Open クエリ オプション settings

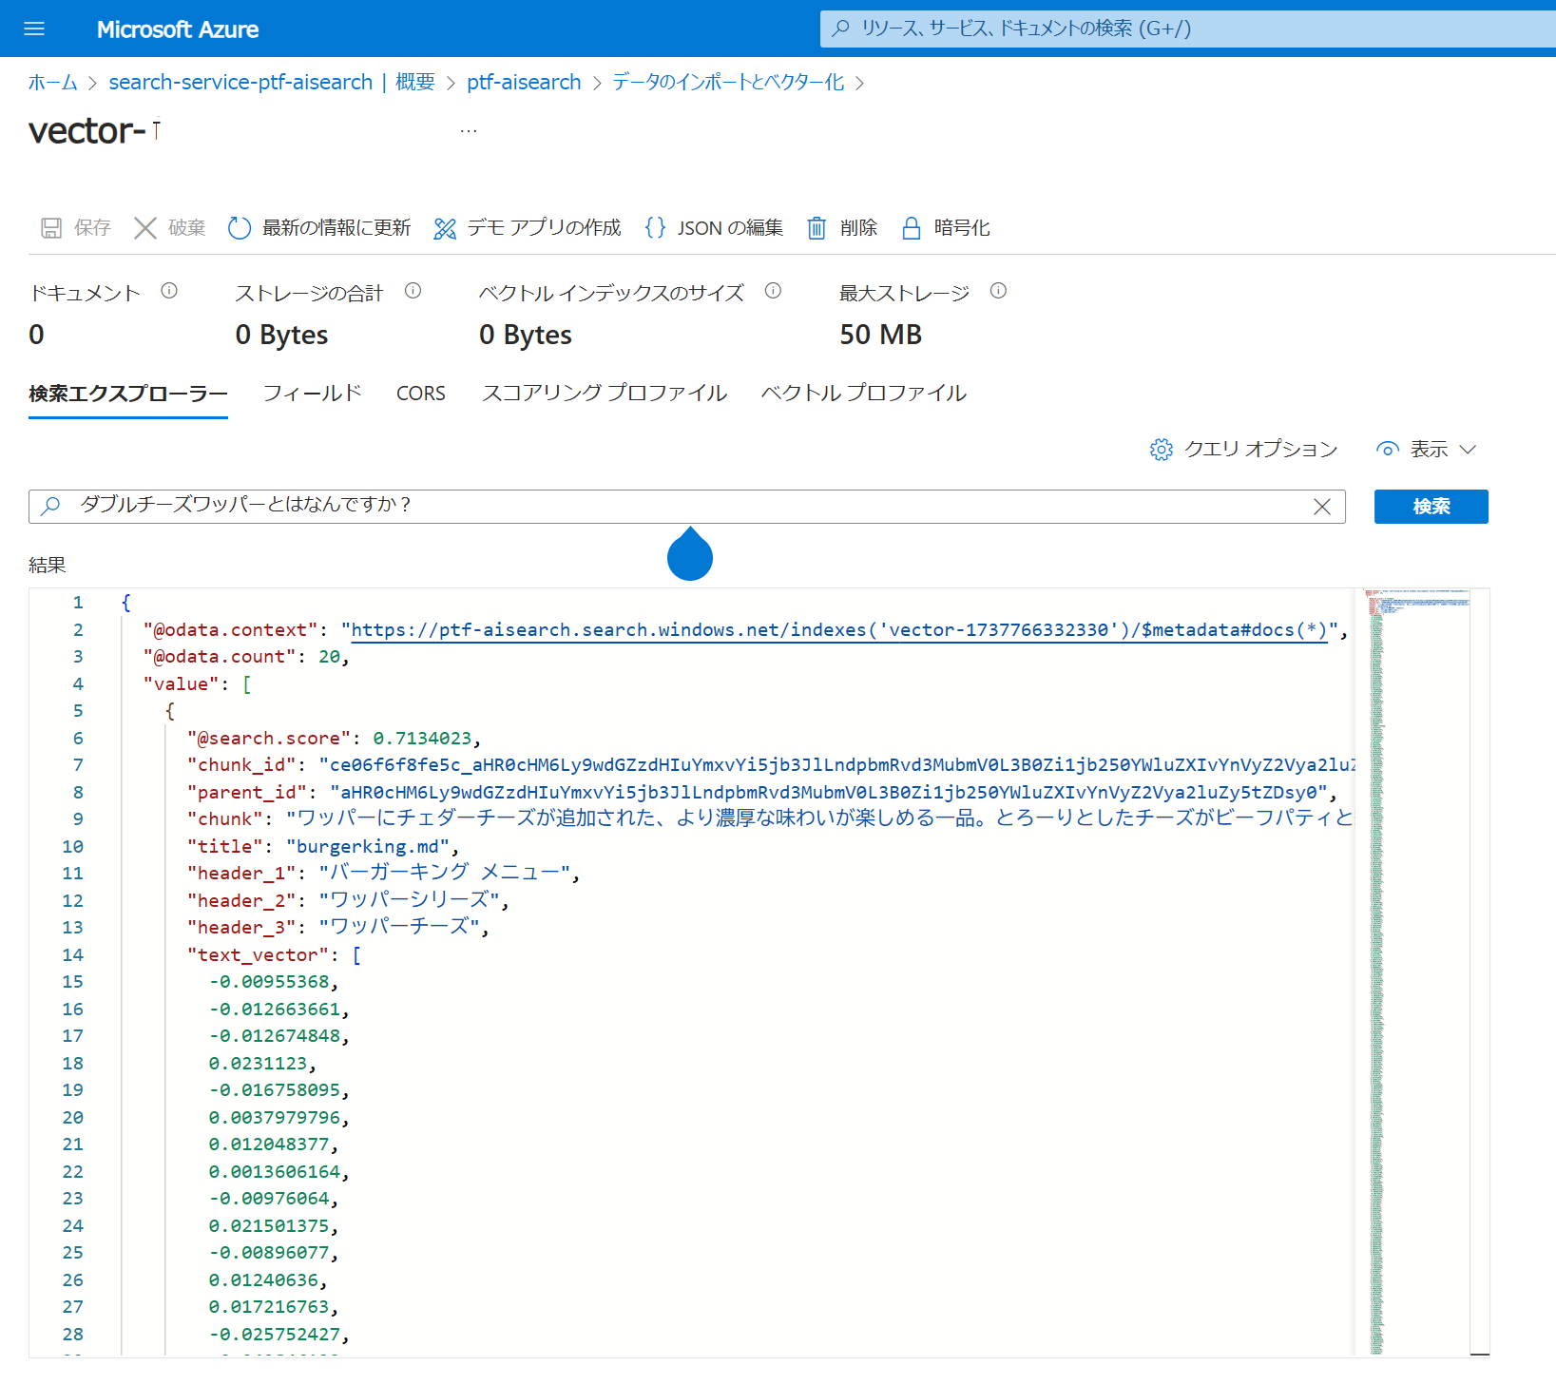click(x=1243, y=450)
